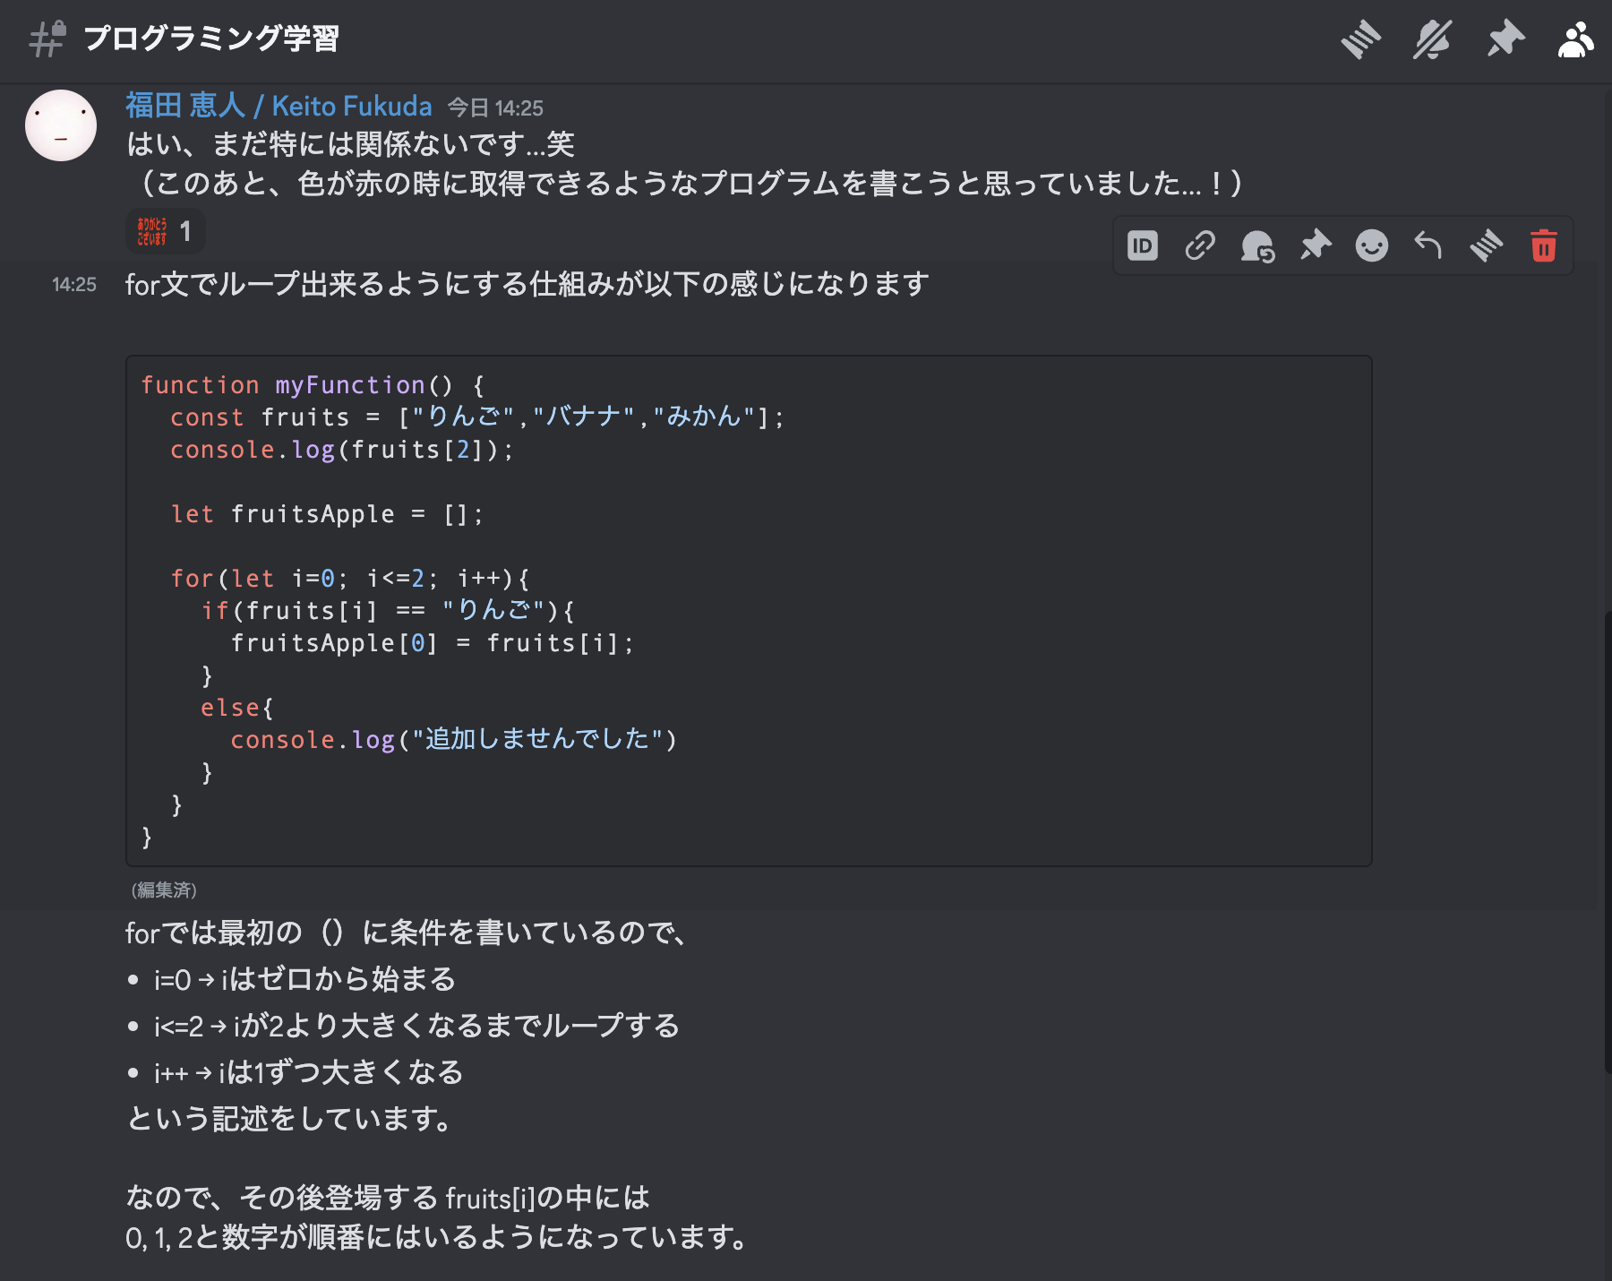Pin this message using hover toolbar
Screen dimensions: 1612x1281
click(x=1315, y=245)
